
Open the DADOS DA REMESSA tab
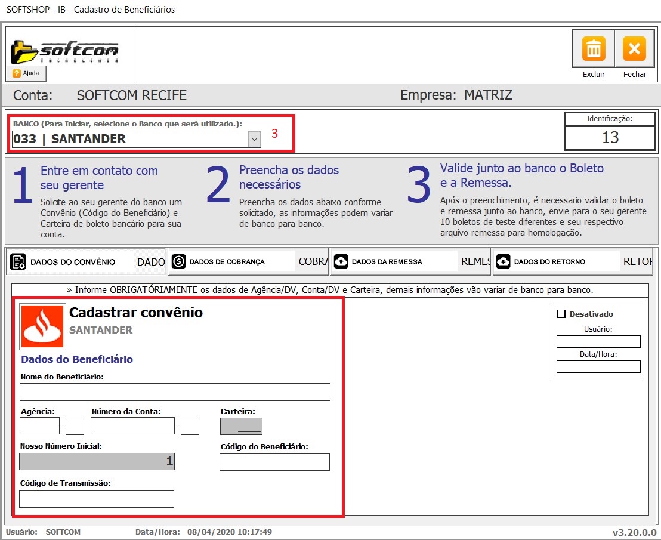[x=387, y=262]
